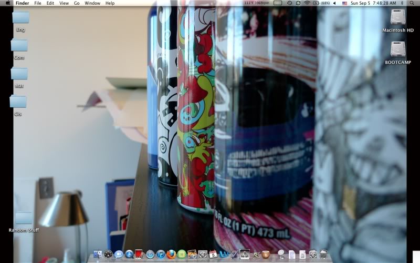The height and width of the screenshot is (263, 420).
Task: Open the Apple menu
Action: point(8,3)
